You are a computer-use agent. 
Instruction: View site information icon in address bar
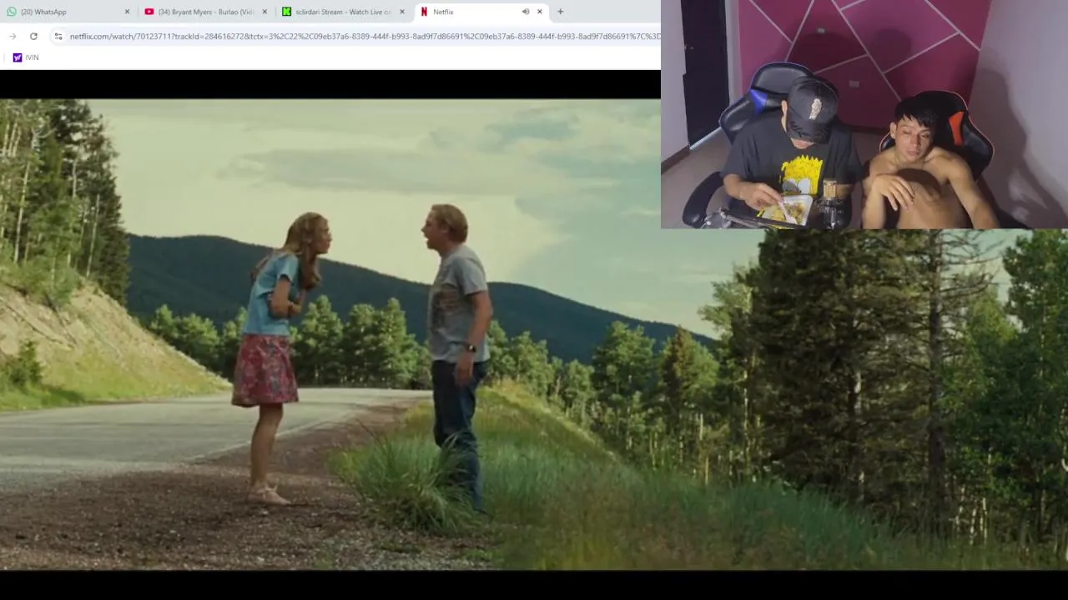click(x=58, y=36)
